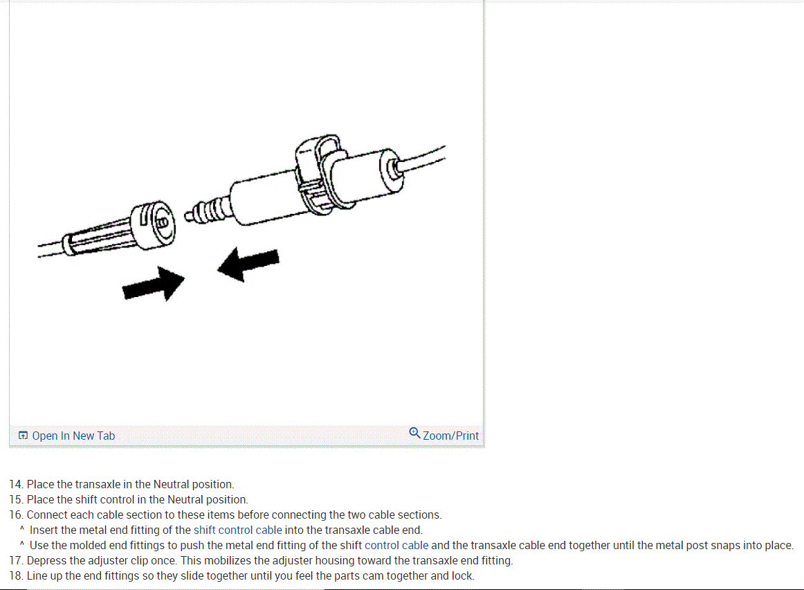Follow the 'control cable' link in second bullet

(x=396, y=546)
